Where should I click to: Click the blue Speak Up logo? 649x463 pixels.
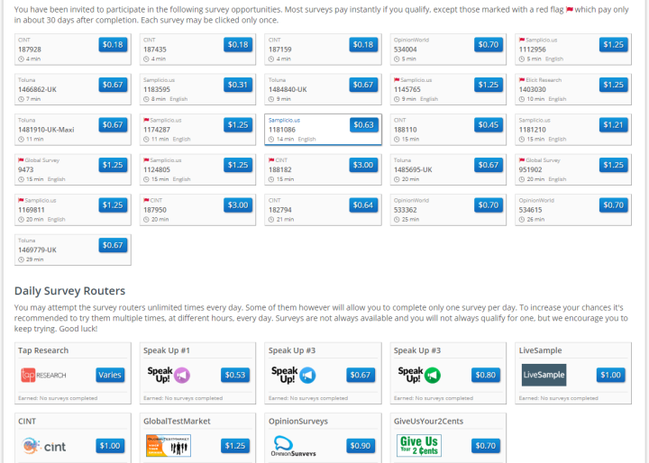point(294,375)
